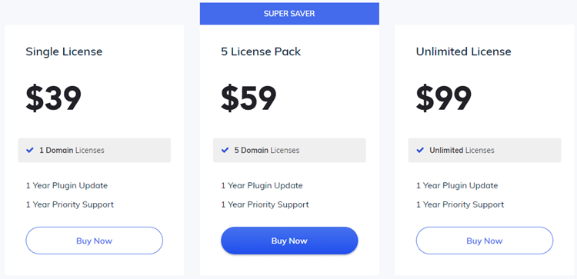The image size is (577, 279).
Task: Click 1 Year Plugin Update under Single License
Action: [x=67, y=186]
